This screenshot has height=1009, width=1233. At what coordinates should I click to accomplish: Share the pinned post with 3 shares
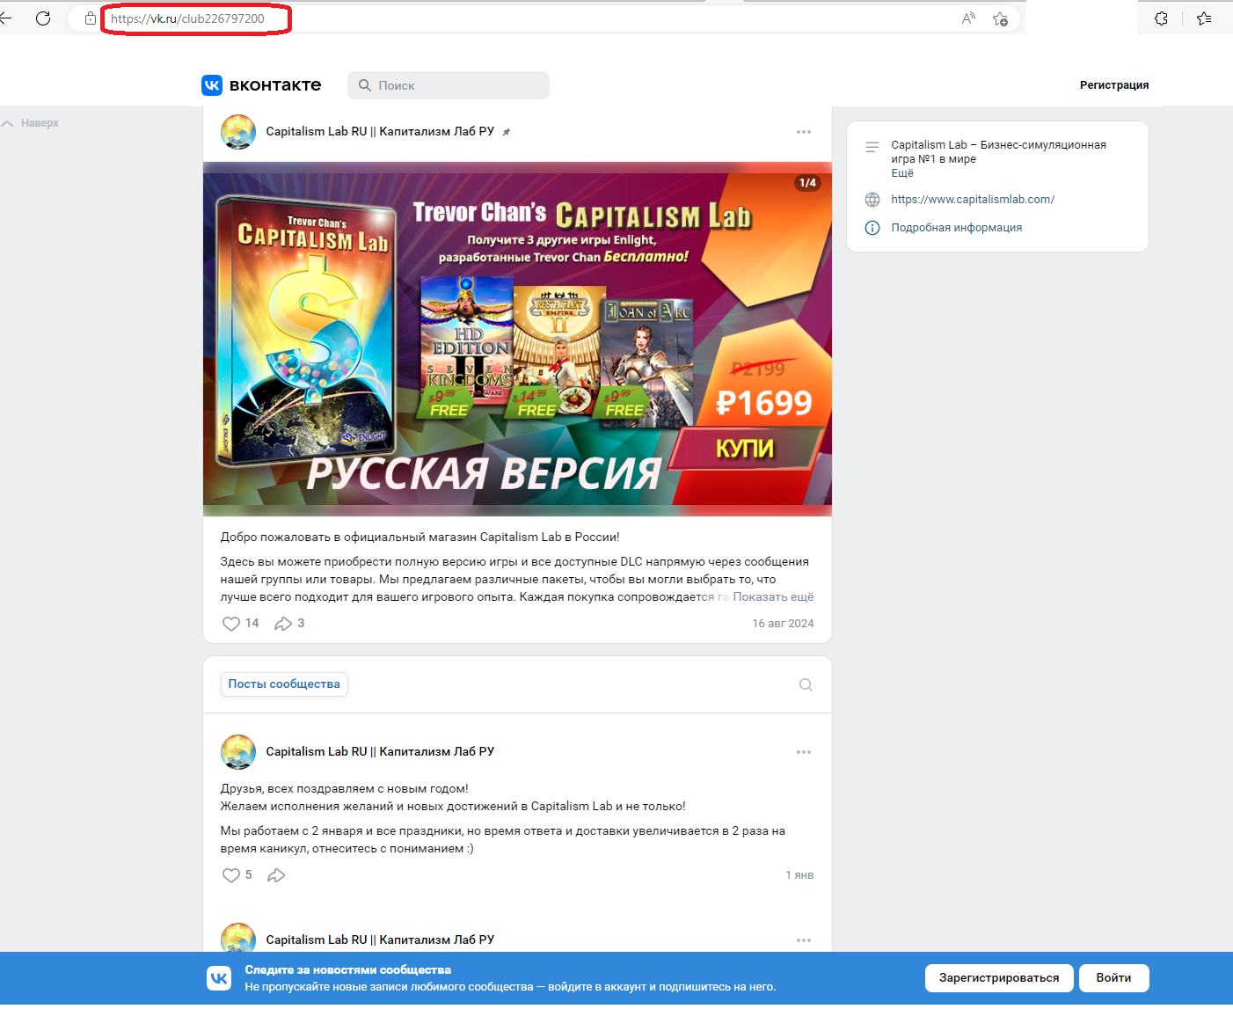click(x=282, y=624)
